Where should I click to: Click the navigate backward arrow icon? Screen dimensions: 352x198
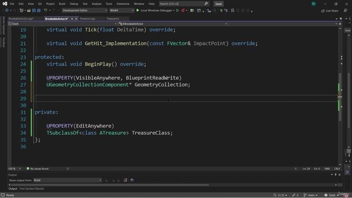[x=7, y=10]
